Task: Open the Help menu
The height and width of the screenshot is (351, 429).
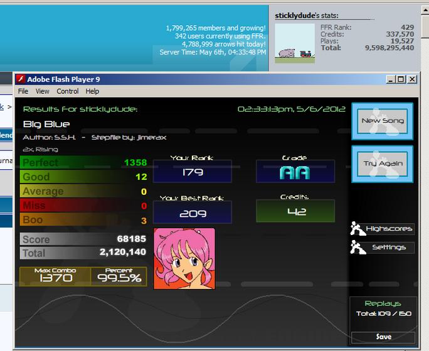Action: pyautogui.click(x=92, y=91)
